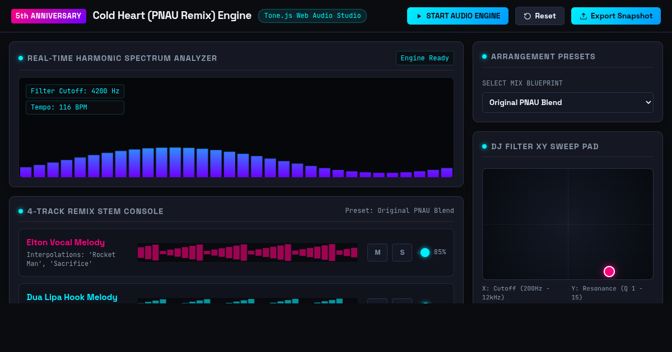Click the Elton Vocal Melody waveform
The height and width of the screenshot is (352, 672).
click(248, 253)
